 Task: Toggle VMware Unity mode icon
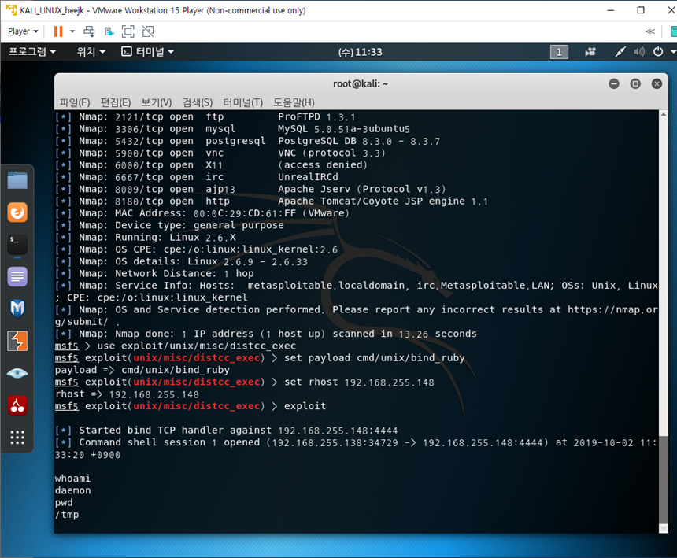pyautogui.click(x=148, y=31)
